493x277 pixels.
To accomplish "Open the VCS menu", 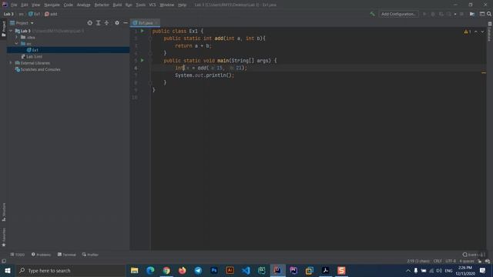I will [153, 5].
